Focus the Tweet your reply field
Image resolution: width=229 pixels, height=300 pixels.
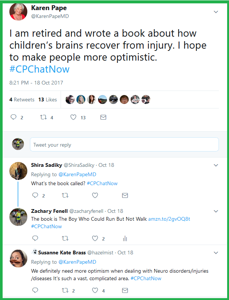(x=124, y=144)
